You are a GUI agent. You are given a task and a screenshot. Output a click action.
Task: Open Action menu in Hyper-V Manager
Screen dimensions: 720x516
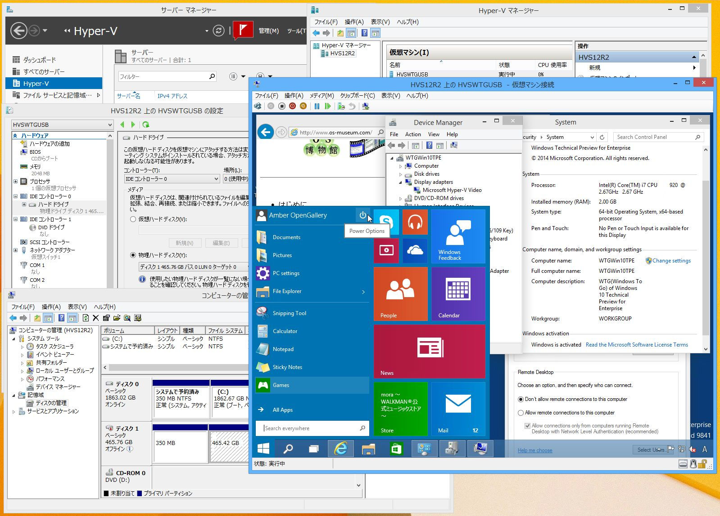click(354, 22)
